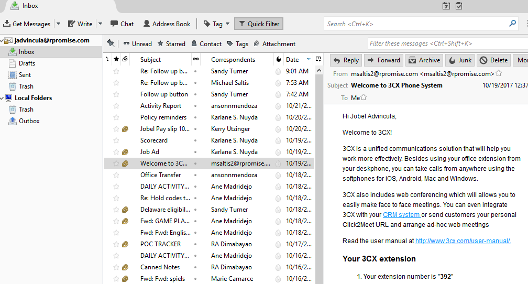The width and height of the screenshot is (528, 284).
Task: Star the Activity Report message
Action: click(x=116, y=106)
